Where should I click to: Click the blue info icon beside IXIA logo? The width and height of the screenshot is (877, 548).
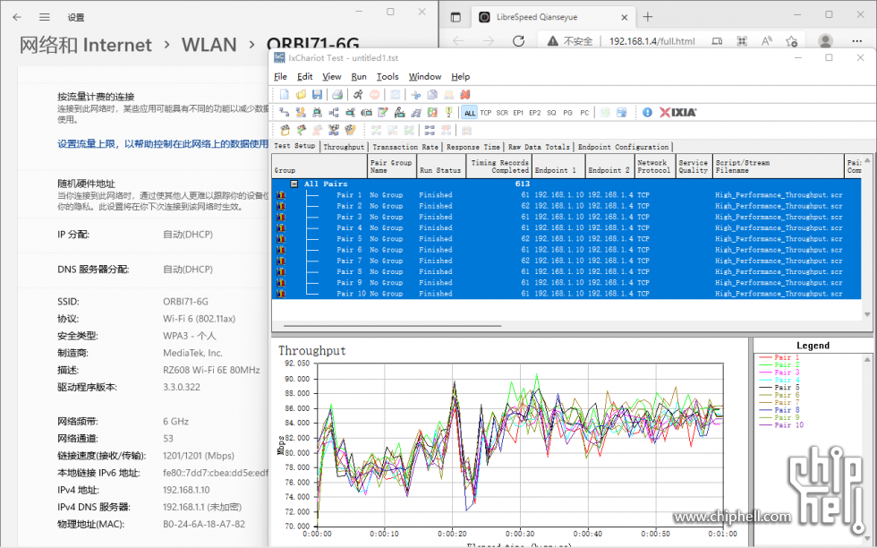coord(647,113)
